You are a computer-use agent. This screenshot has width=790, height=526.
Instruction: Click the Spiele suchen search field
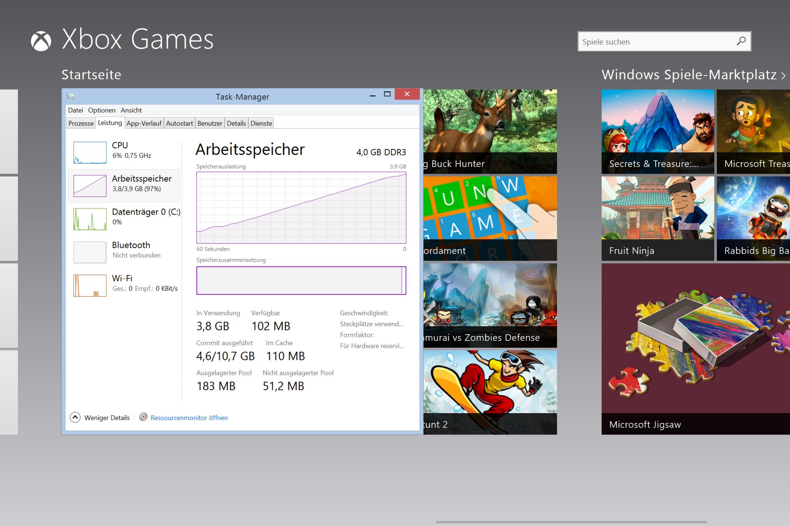point(655,42)
